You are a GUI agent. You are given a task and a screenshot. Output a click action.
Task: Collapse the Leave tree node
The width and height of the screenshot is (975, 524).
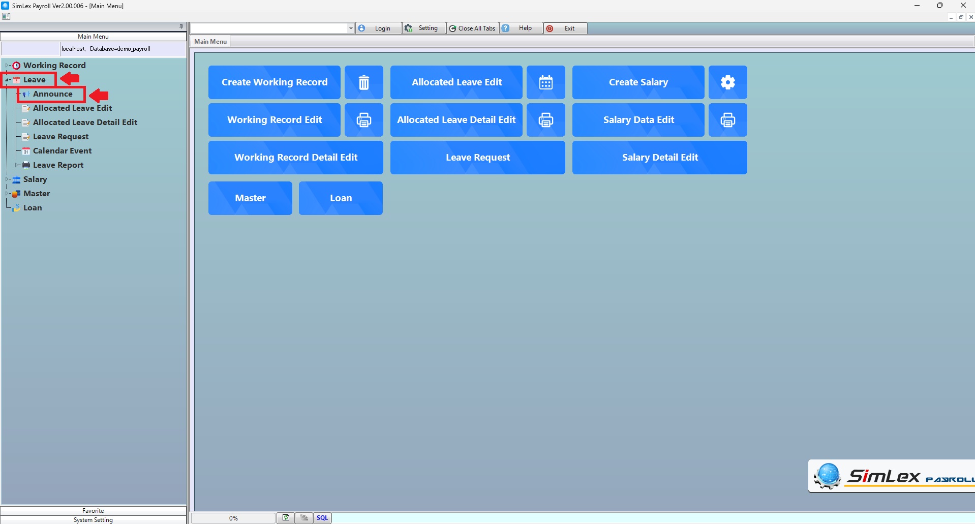click(x=7, y=80)
